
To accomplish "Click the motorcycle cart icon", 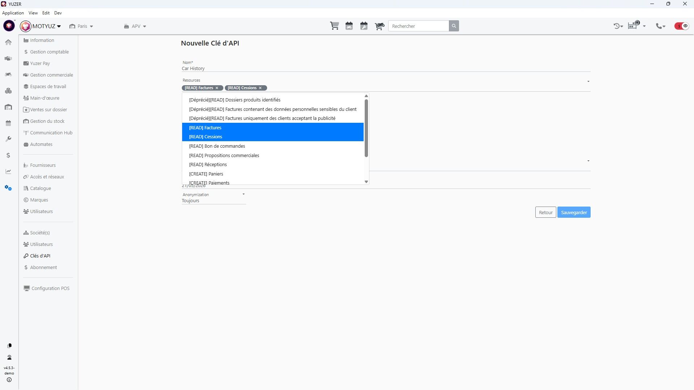I will coord(380,26).
